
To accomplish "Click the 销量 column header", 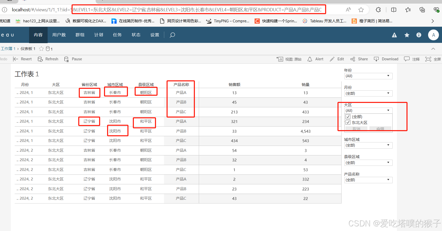I will tap(306, 85).
